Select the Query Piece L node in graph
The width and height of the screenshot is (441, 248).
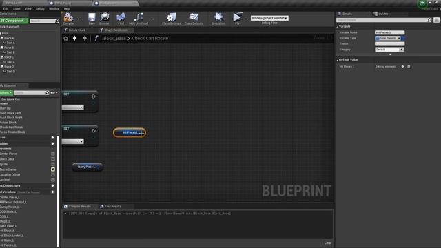point(88,167)
